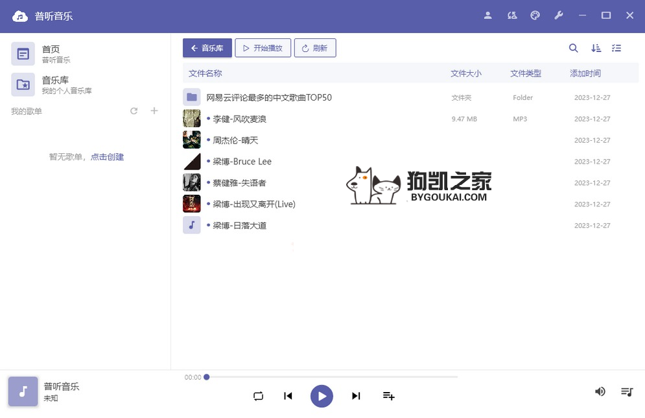The image size is (645, 418).
Task: Toggle multi-select checklist mode
Action: point(616,48)
